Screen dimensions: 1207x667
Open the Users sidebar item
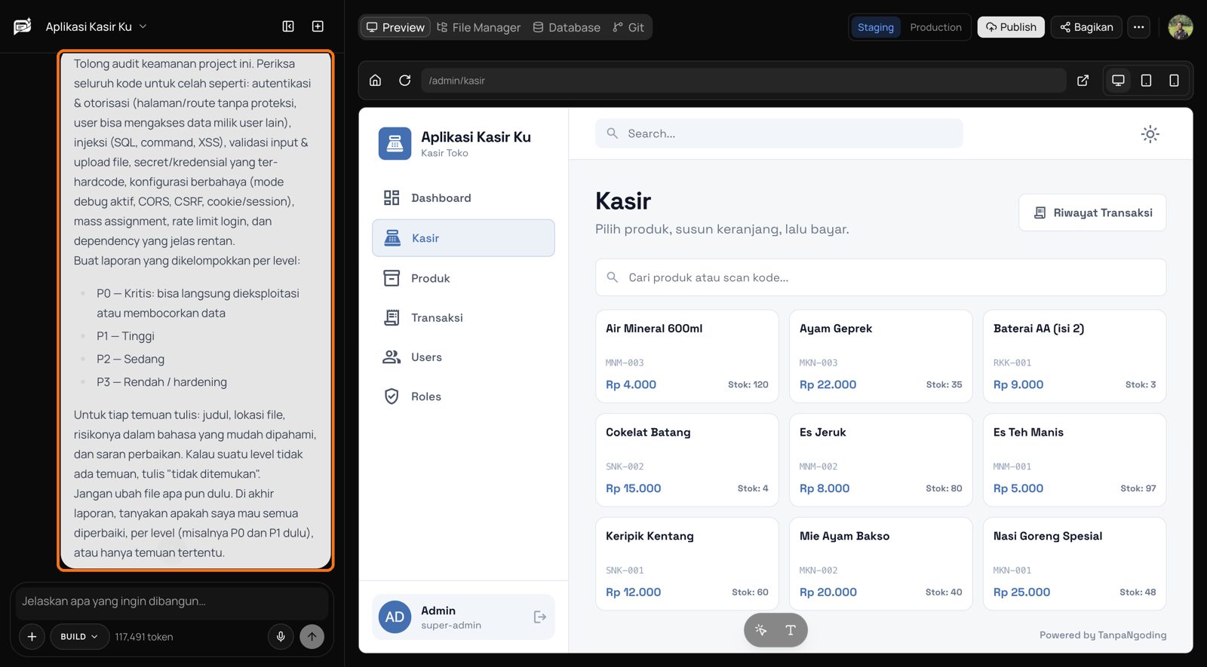pyautogui.click(x=463, y=357)
